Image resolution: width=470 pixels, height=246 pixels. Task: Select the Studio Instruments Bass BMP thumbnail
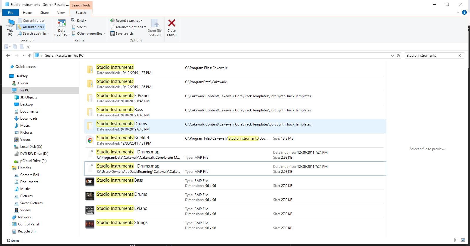coord(90,182)
